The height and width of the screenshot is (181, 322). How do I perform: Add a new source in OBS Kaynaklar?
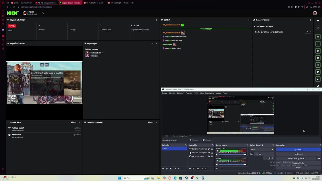190,169
